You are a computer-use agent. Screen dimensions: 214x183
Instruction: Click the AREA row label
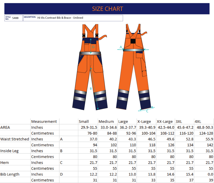pos(5,127)
